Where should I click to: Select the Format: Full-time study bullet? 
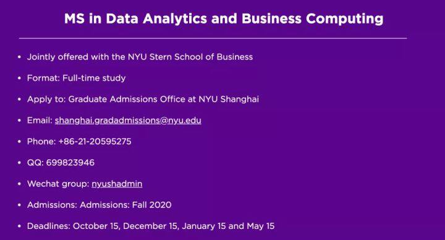(x=77, y=78)
